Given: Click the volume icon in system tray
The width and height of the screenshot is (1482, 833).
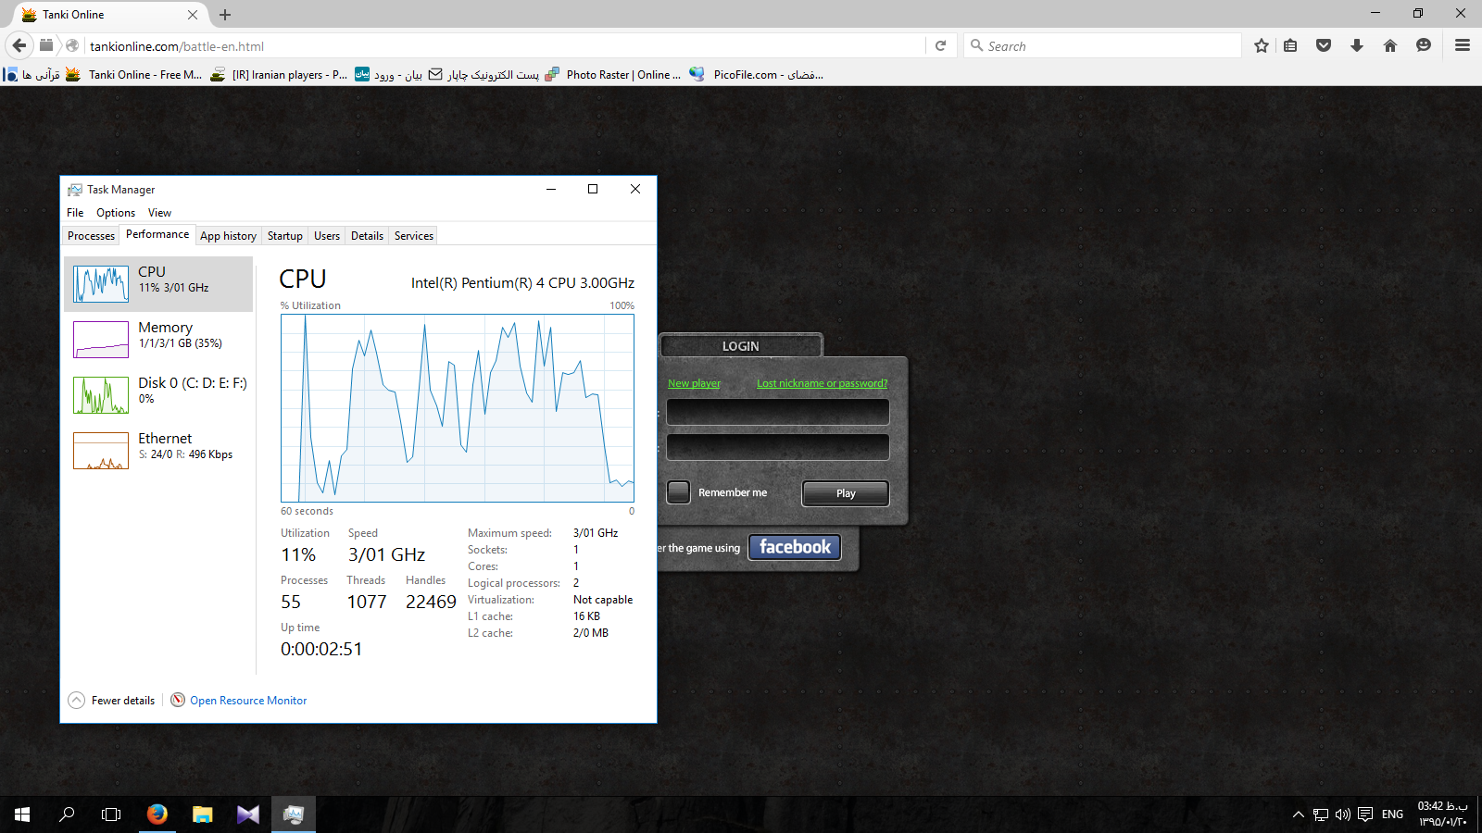Looking at the screenshot, I should [x=1342, y=814].
